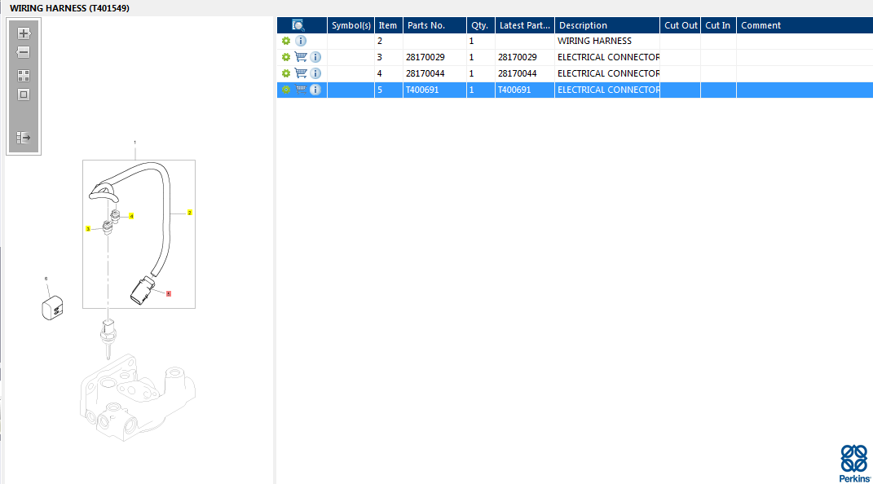Sort by Parts No. column header
This screenshot has width=873, height=484.
434,25
